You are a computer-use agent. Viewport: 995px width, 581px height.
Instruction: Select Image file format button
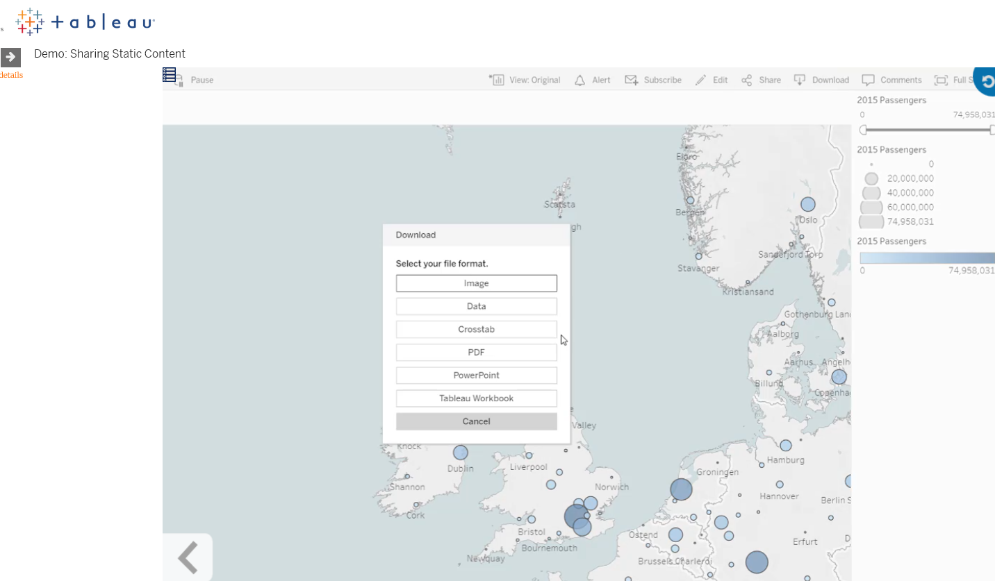click(477, 283)
